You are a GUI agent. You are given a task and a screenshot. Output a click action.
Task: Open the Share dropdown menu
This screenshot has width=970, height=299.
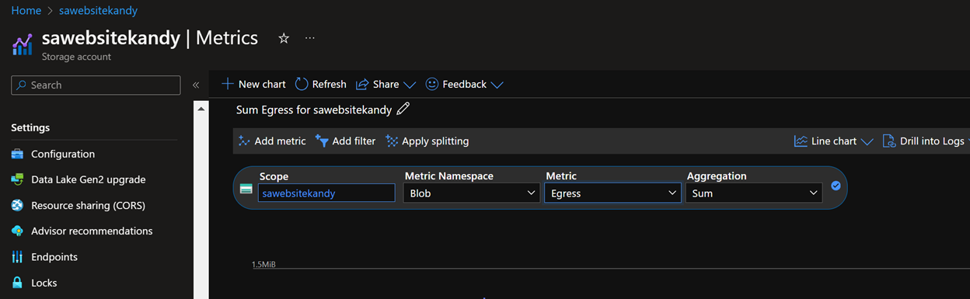(386, 84)
